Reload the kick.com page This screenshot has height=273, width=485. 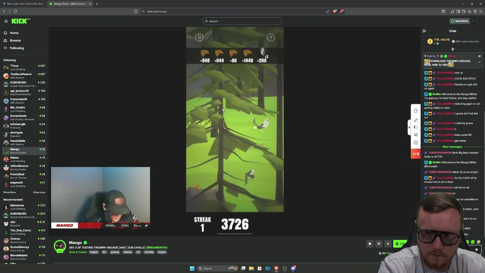(x=16, y=11)
